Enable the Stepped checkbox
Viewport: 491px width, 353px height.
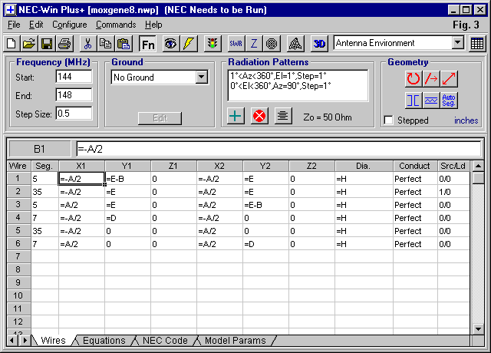(389, 120)
